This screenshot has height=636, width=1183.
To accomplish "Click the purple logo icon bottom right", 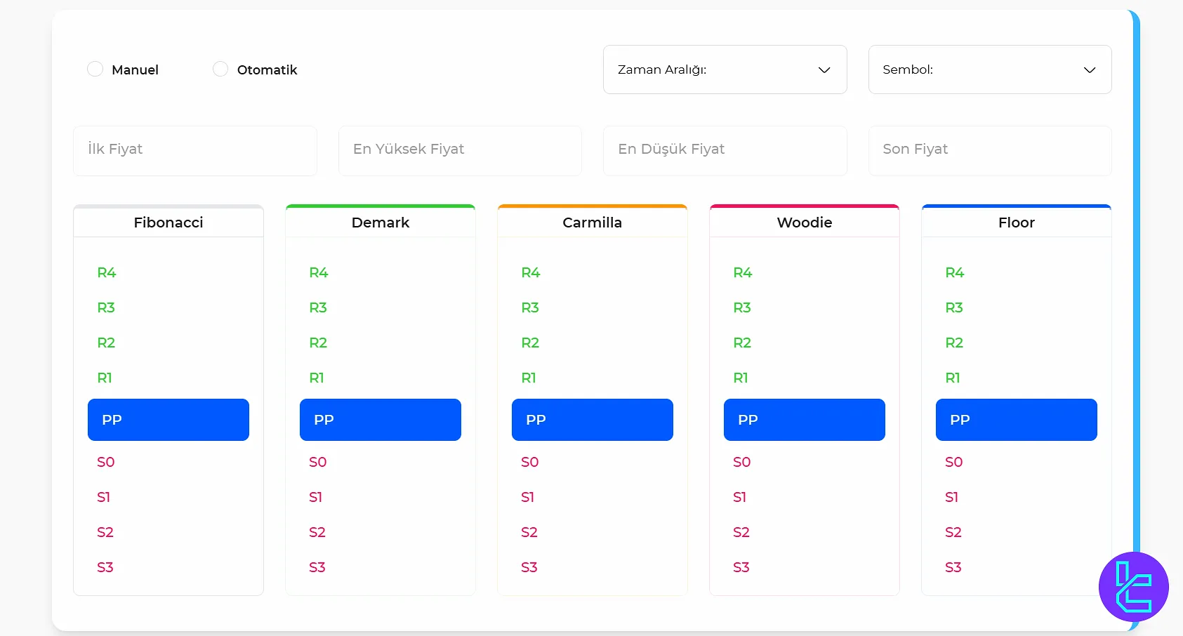I will (x=1132, y=587).
